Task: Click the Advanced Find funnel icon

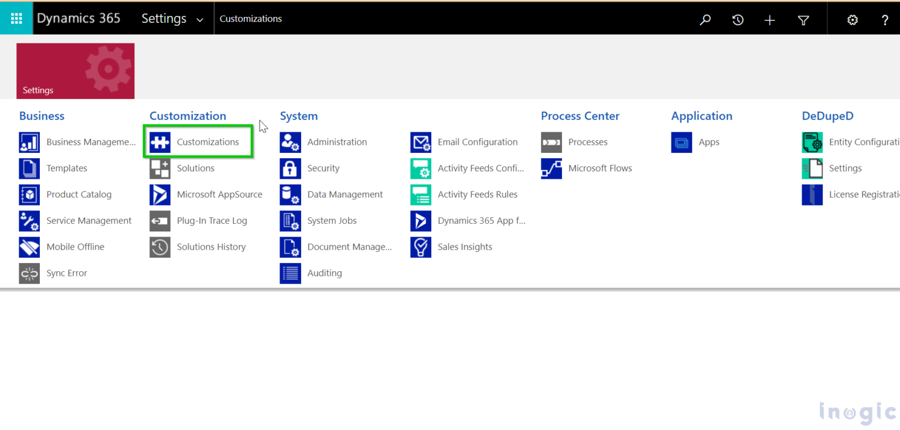Action: 803,19
